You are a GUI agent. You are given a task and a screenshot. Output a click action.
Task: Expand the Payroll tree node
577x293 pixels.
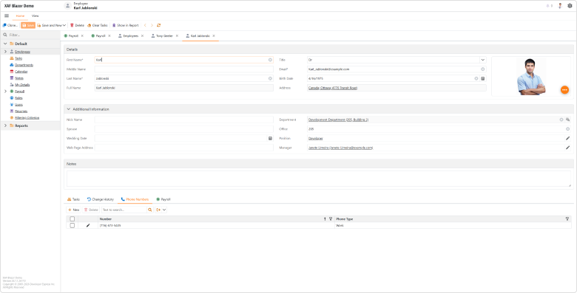[5, 91]
